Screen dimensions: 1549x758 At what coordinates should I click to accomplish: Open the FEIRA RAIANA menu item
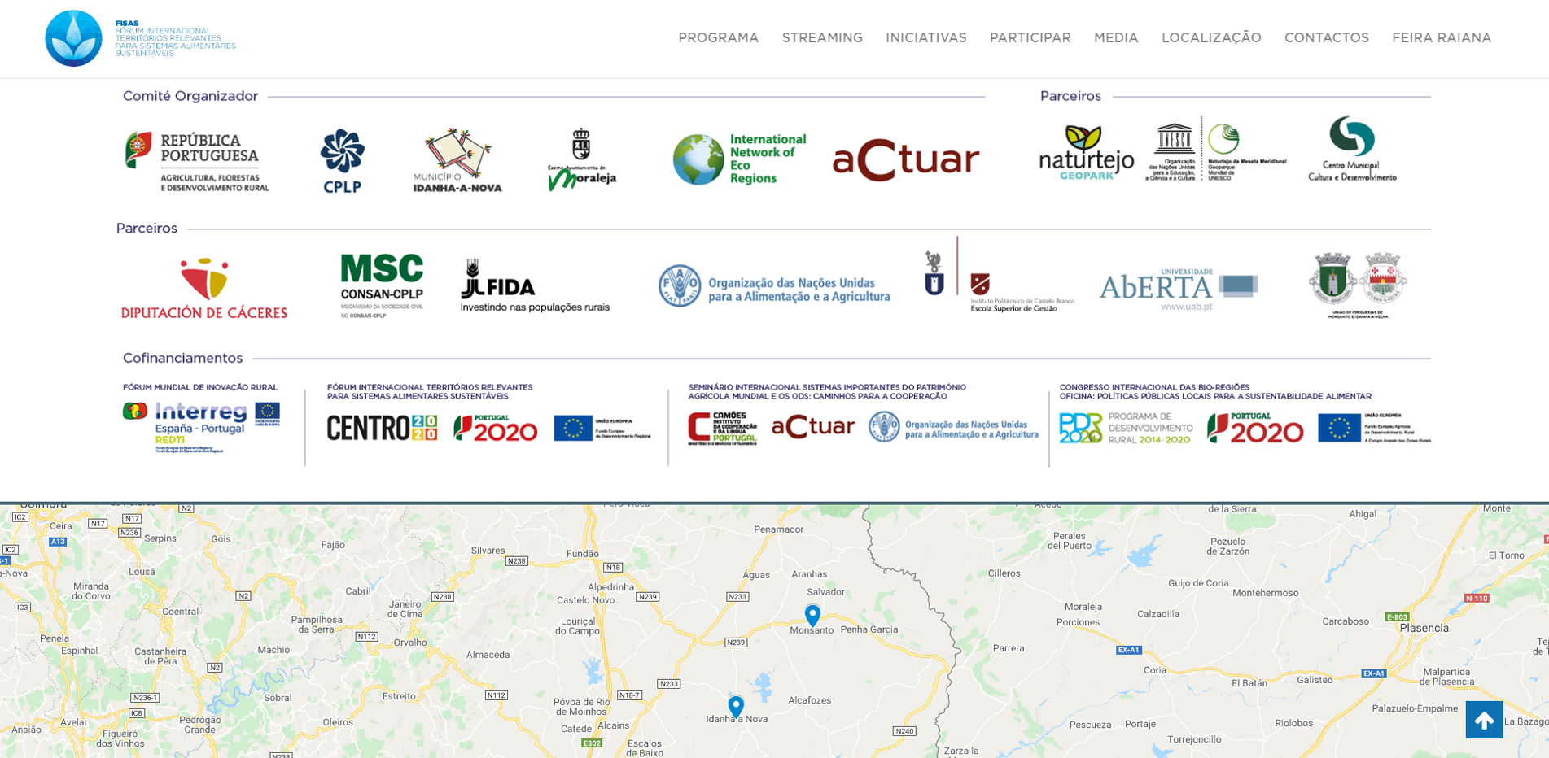point(1442,38)
